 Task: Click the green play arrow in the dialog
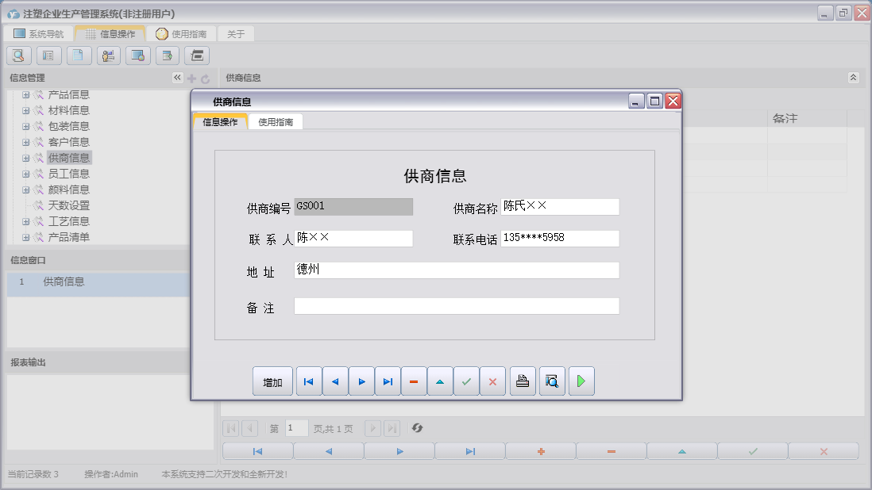pyautogui.click(x=581, y=381)
